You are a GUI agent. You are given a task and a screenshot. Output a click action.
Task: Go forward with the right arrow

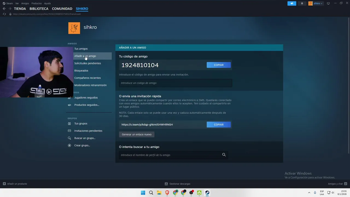point(10,9)
